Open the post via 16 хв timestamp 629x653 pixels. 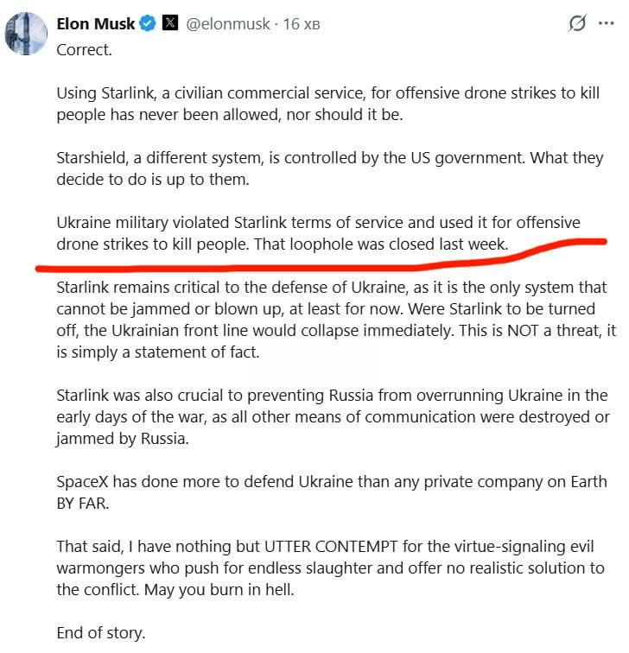(x=302, y=24)
